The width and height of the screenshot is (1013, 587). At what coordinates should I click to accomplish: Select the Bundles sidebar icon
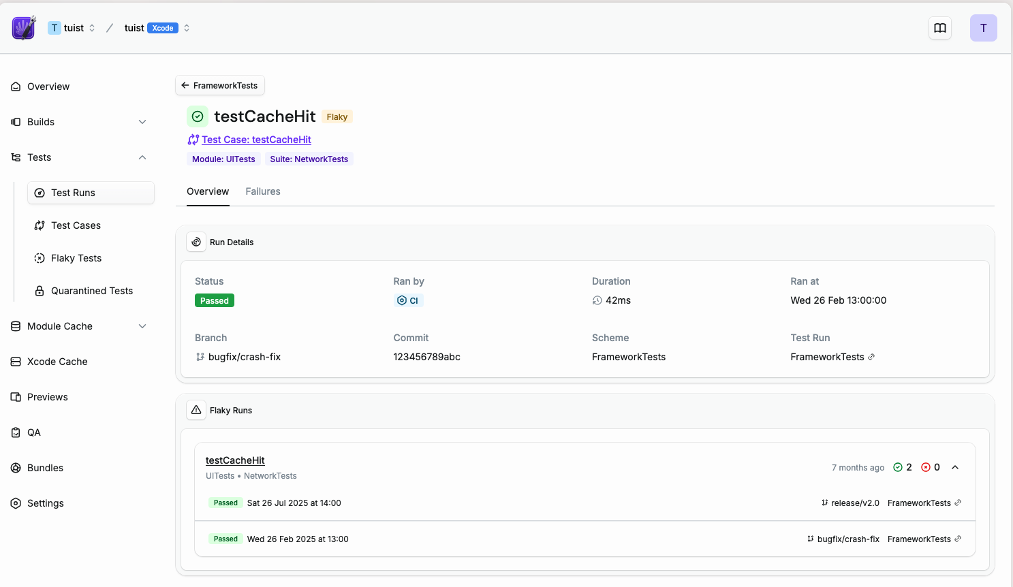coord(15,468)
